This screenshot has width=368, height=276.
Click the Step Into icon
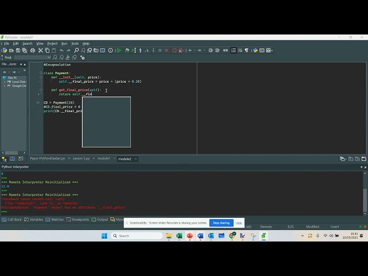tap(140, 51)
